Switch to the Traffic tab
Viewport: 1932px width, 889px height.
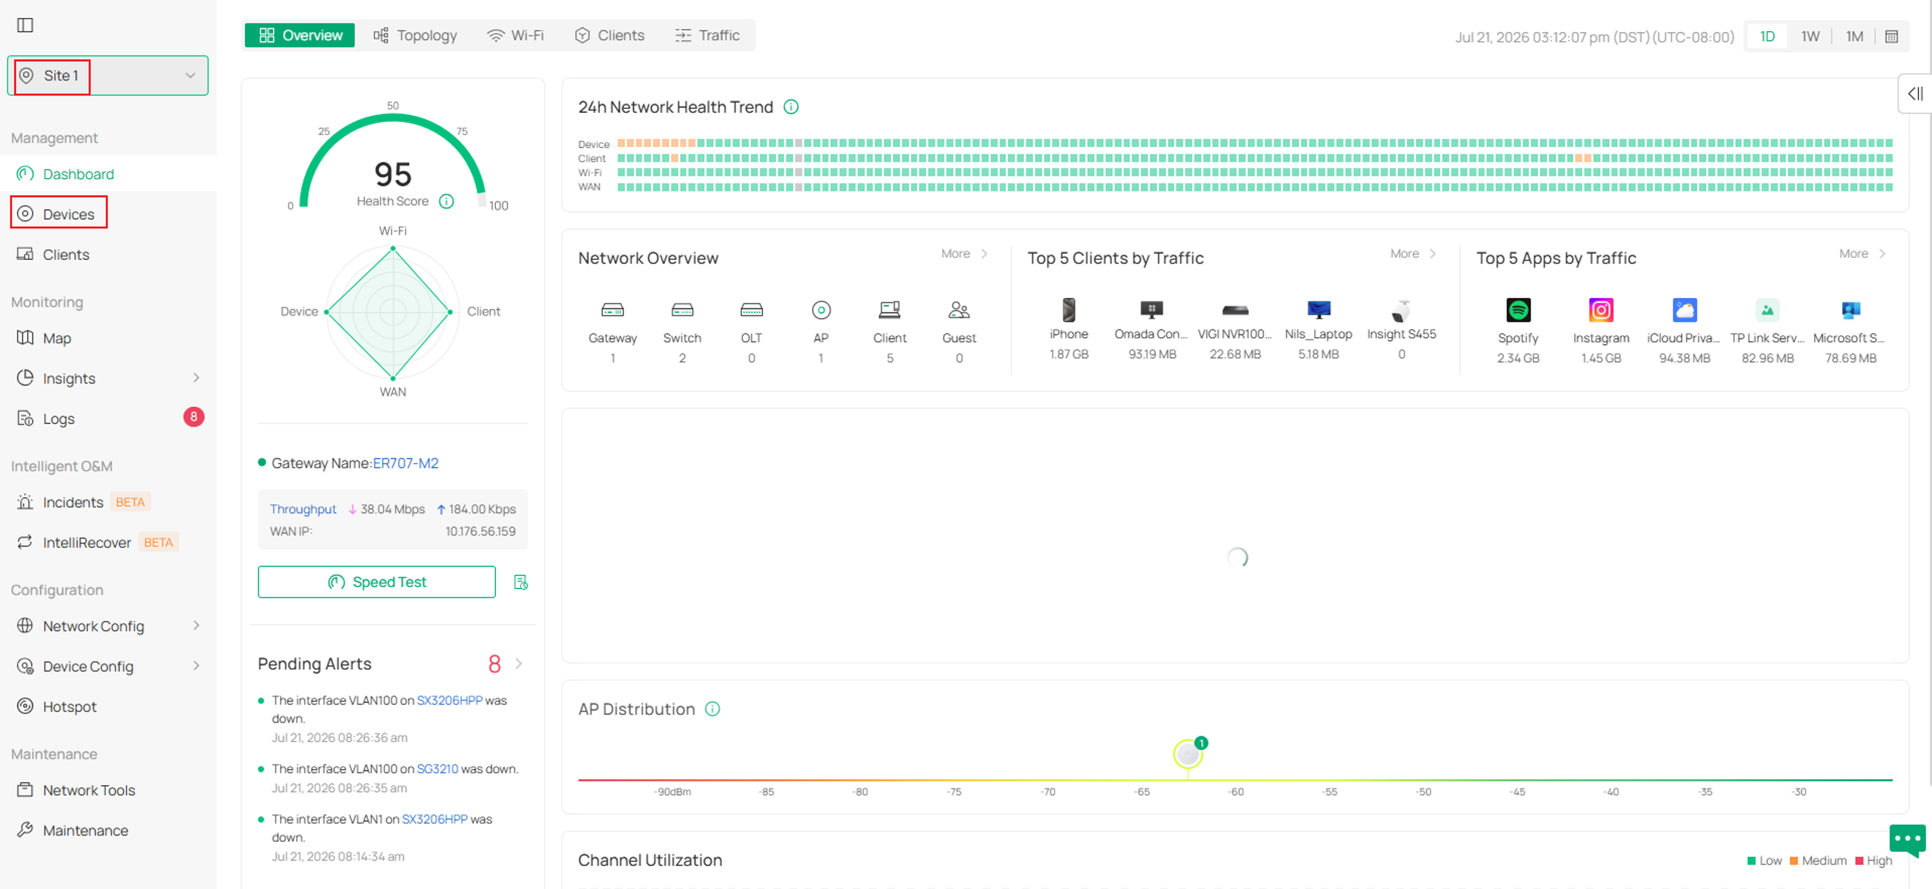tap(707, 35)
